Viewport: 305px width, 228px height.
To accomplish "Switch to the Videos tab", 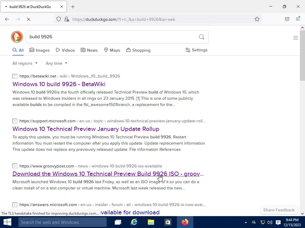I will (x=65, y=50).
